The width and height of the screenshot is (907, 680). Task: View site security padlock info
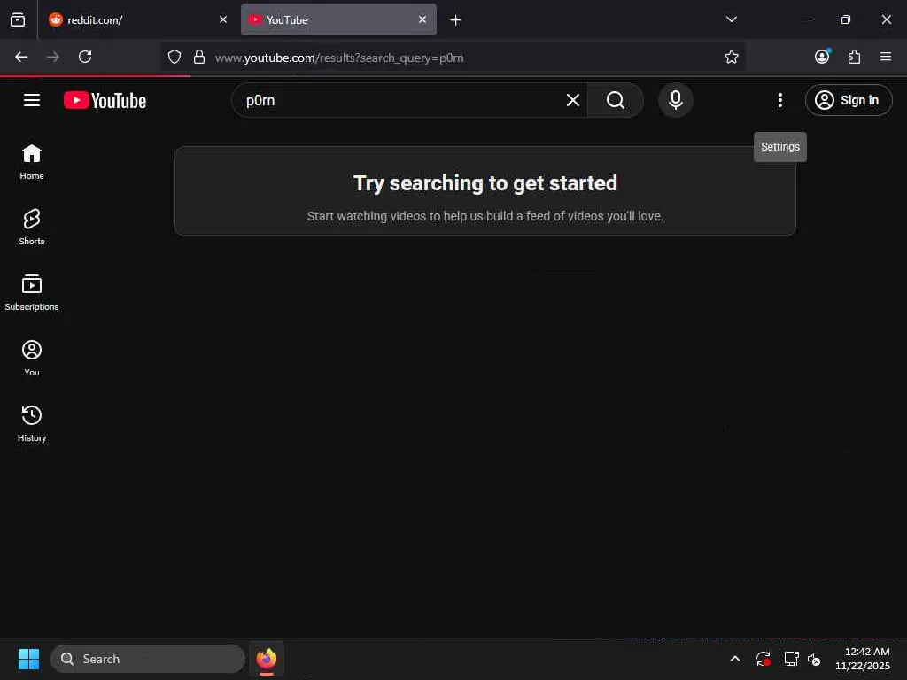click(x=199, y=57)
